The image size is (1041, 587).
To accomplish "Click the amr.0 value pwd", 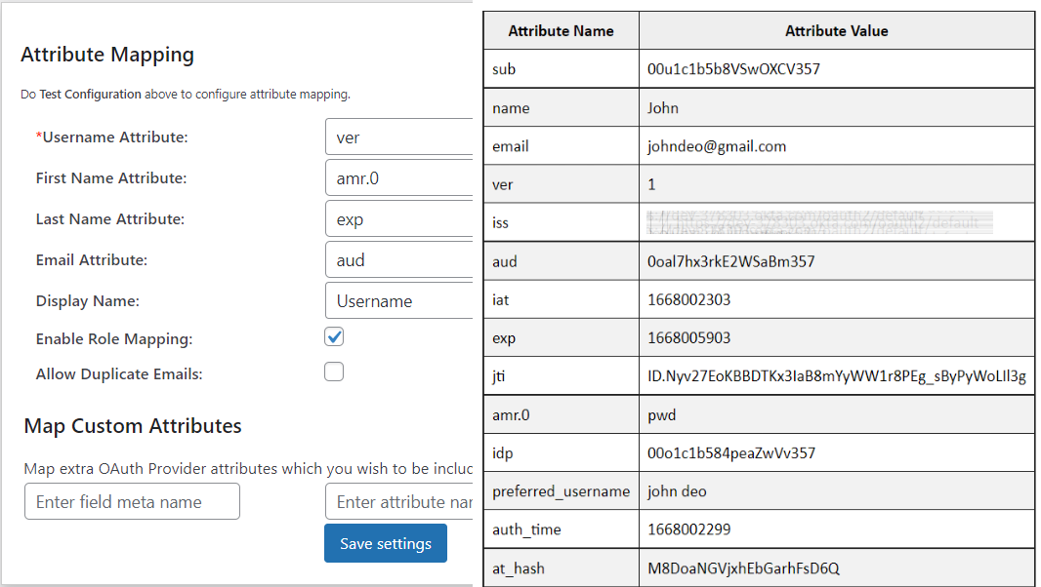I will [x=661, y=415].
